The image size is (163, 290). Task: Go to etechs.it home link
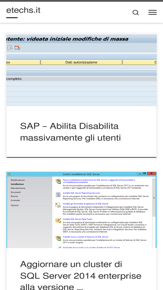point(23,10)
